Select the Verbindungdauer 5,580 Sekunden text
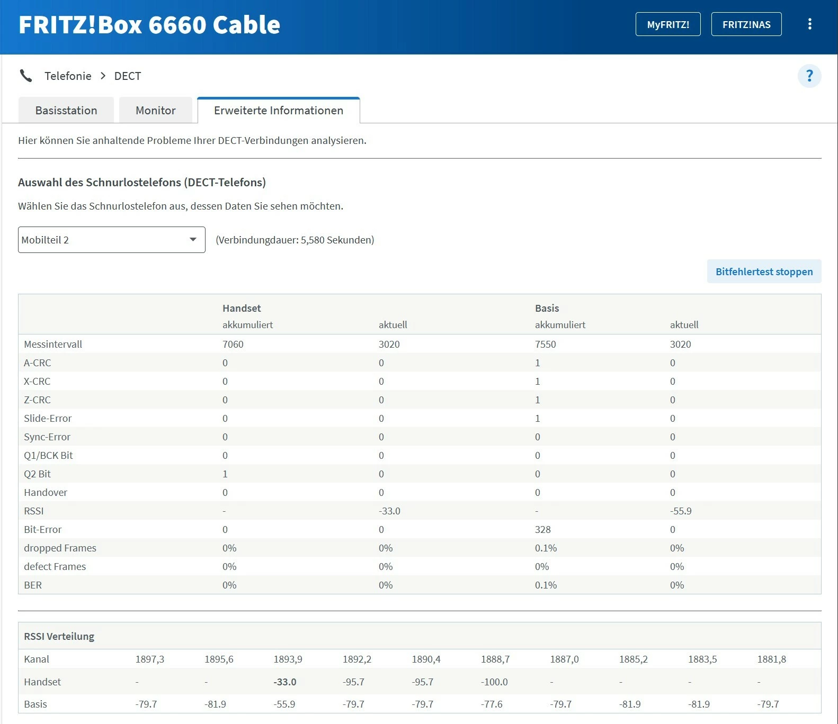 click(x=295, y=240)
